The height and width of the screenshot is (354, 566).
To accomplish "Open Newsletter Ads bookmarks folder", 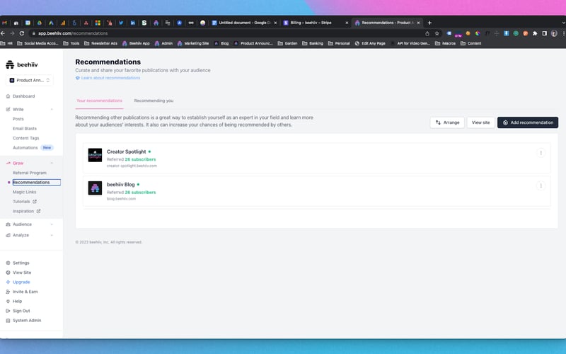I will [x=100, y=43].
